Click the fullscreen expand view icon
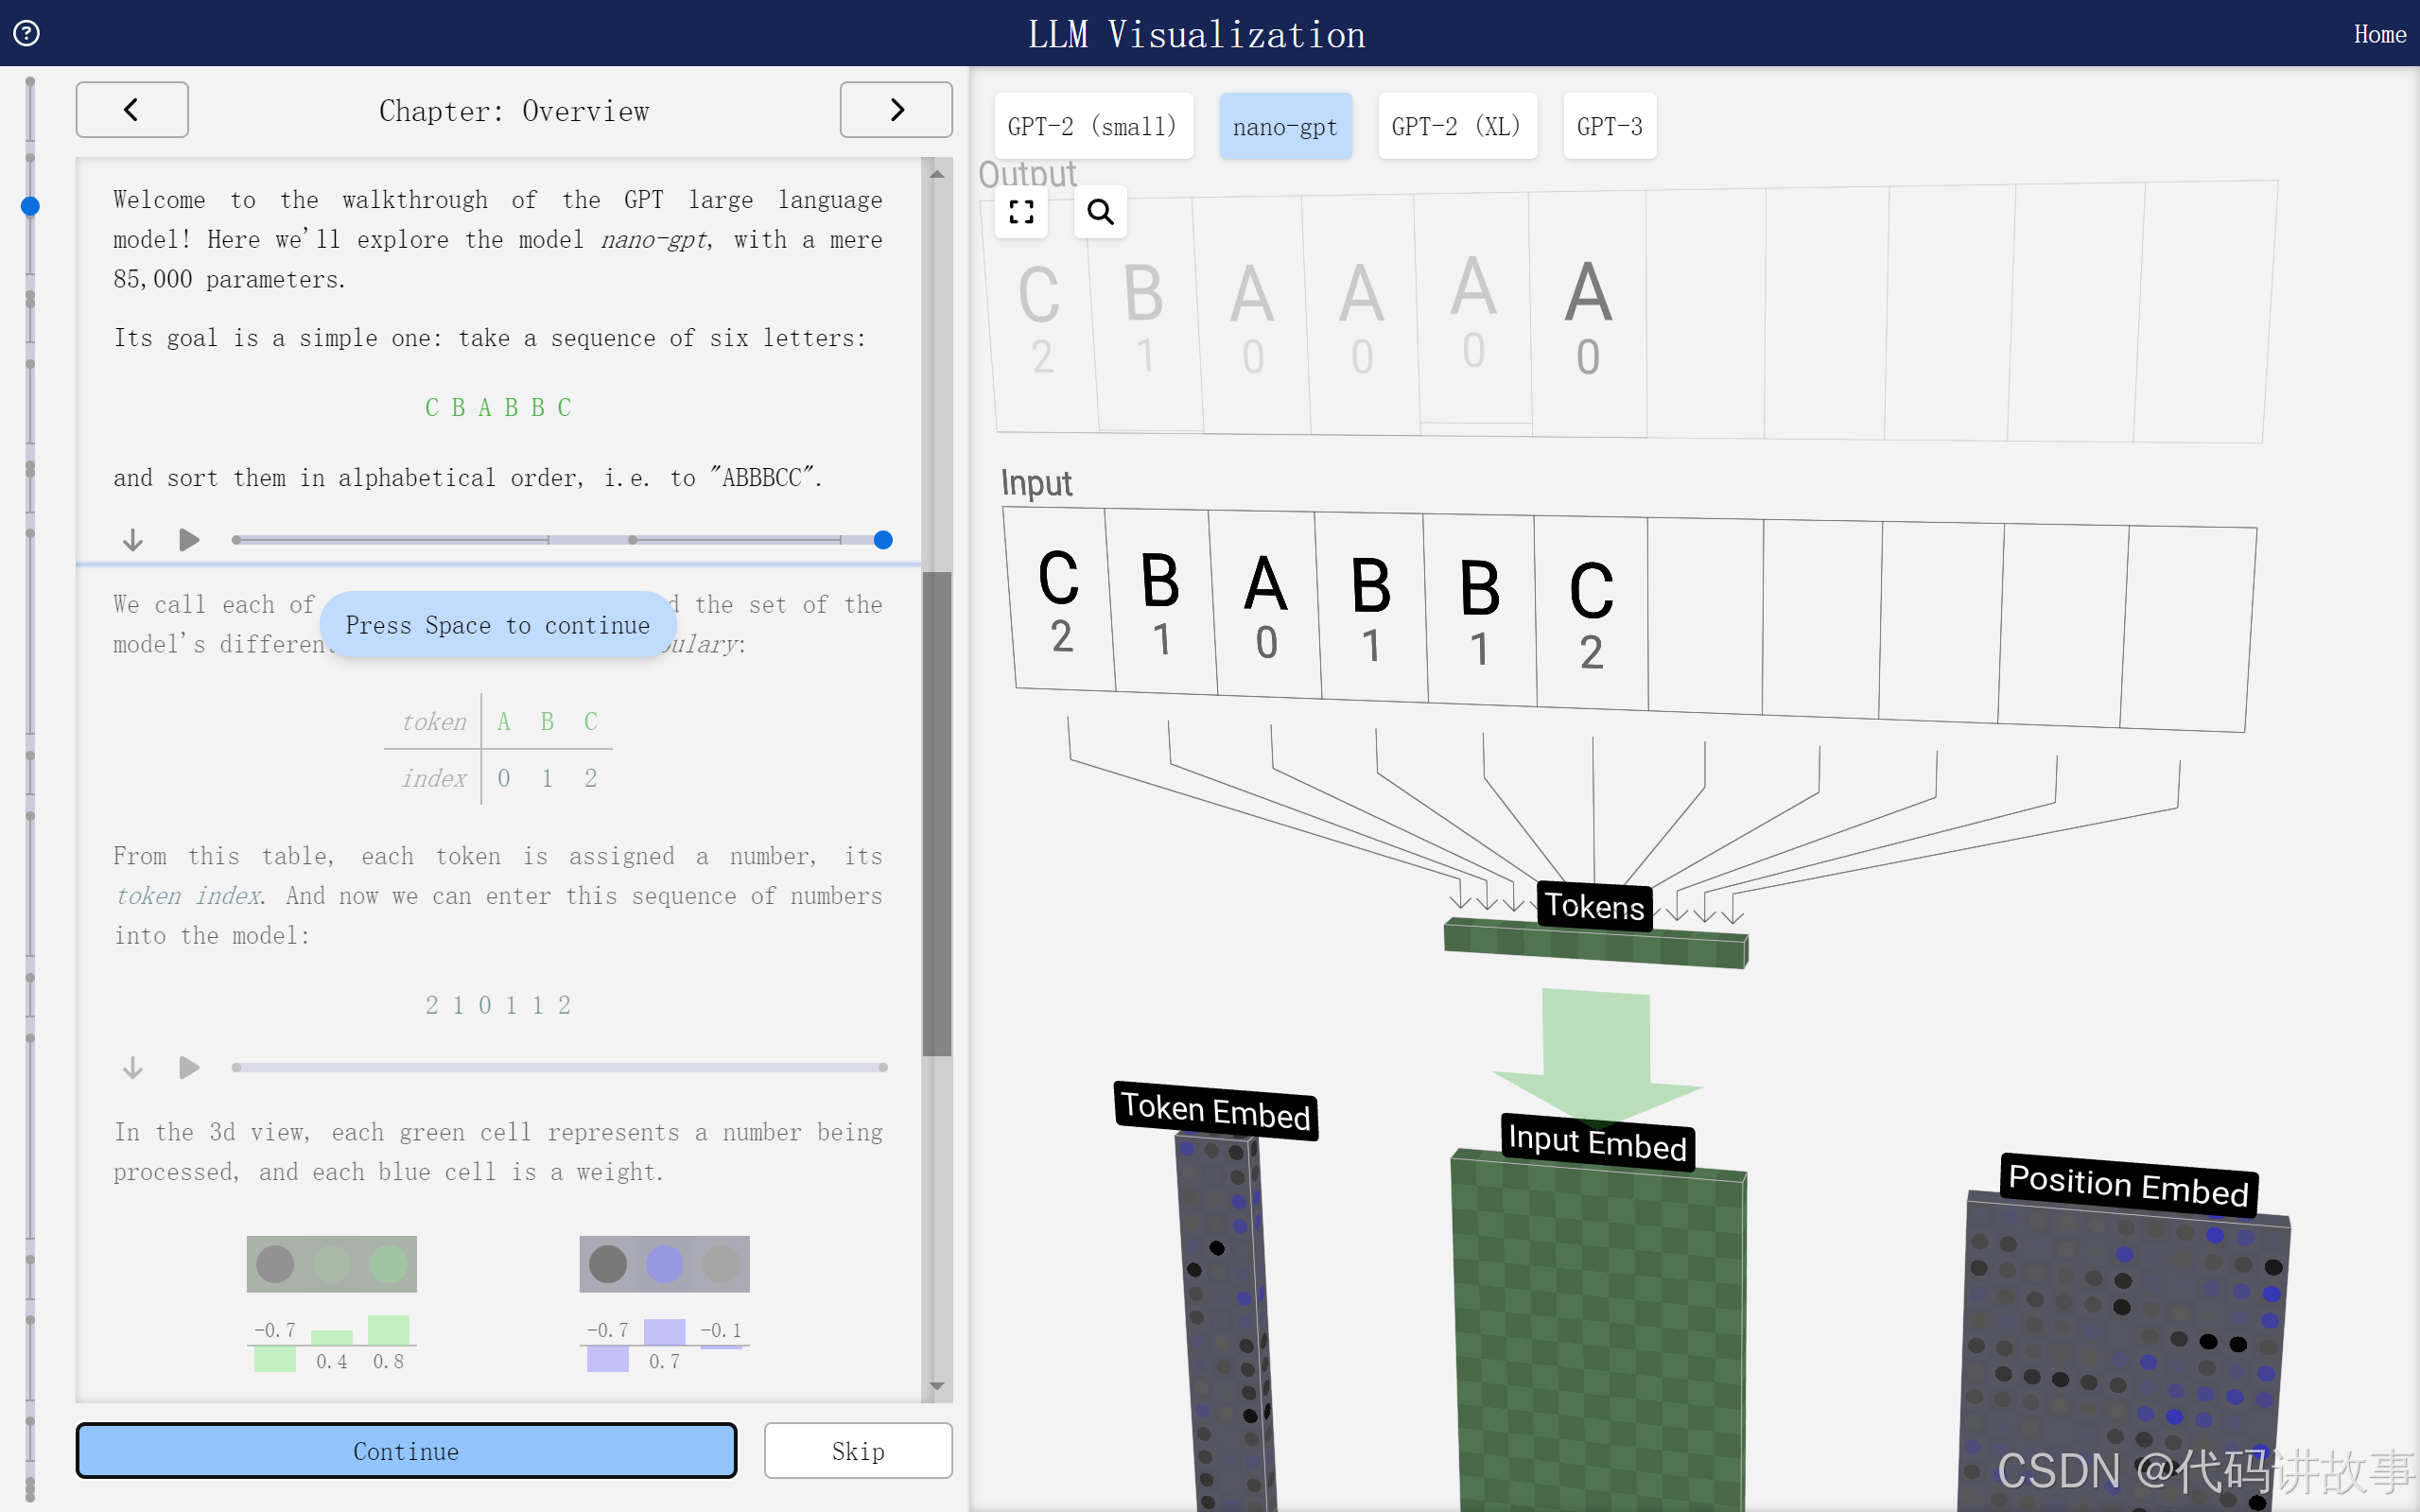Screen dimensions: 2420x1512 point(1021,212)
